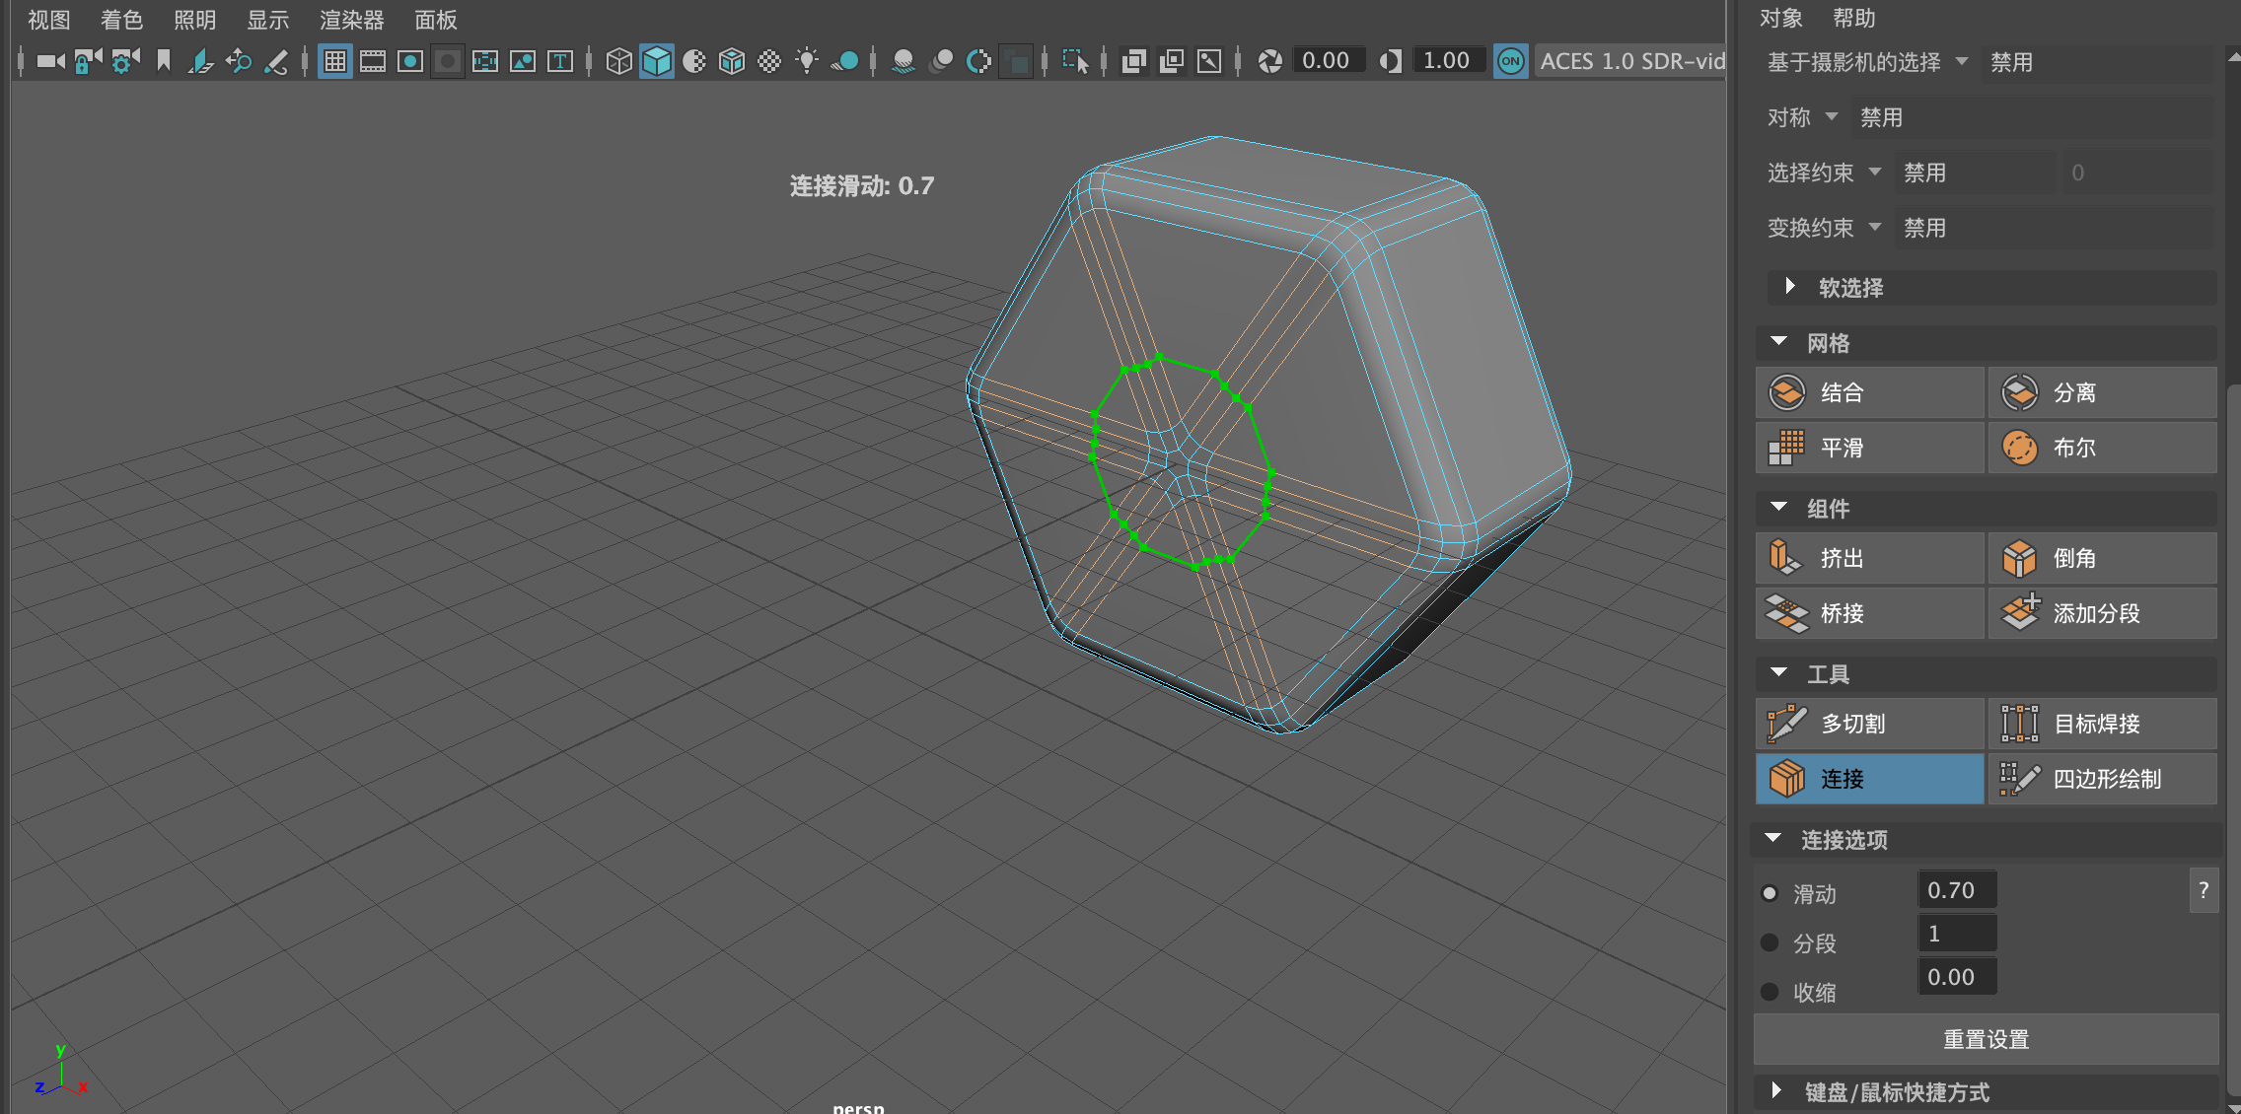Click the Boolean (布尔) icon
Screen dimensions: 2241x1114
pyautogui.click(x=2019, y=448)
